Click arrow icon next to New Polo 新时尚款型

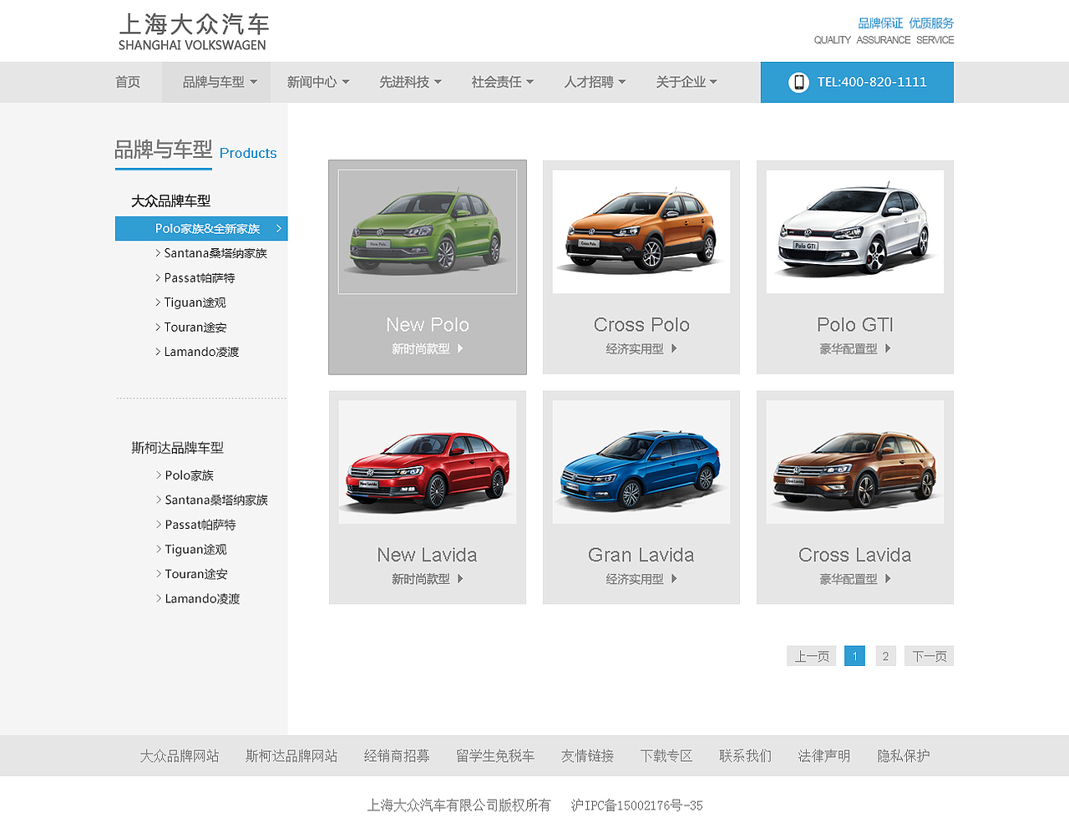[460, 348]
